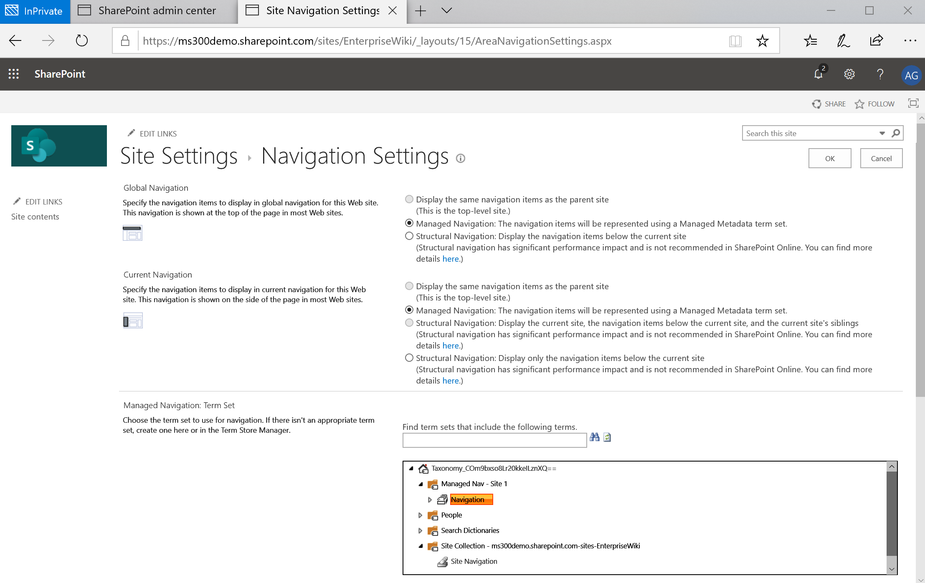Find term sets using the binoculars icon

(x=595, y=437)
